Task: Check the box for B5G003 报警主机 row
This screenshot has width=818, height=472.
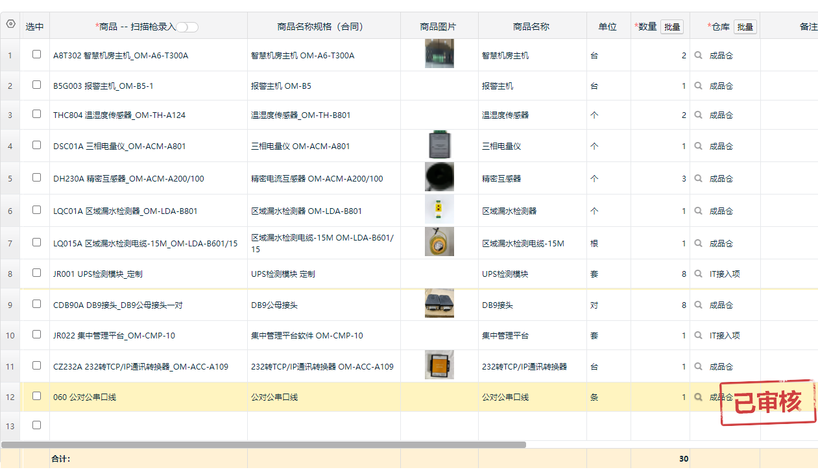Action: 36,85
